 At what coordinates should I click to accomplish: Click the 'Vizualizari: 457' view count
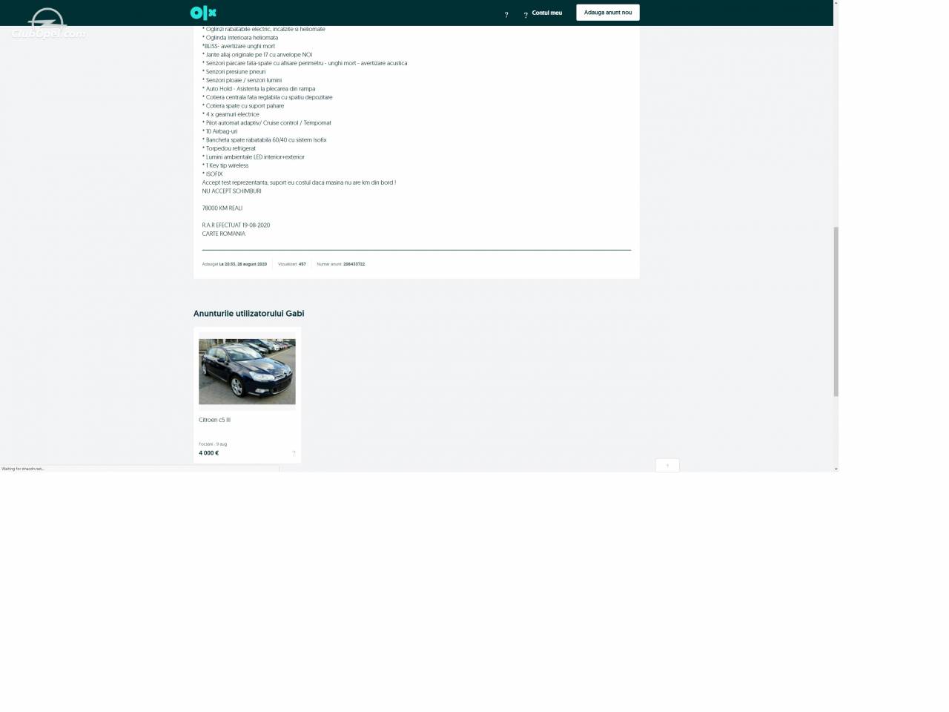(x=291, y=264)
